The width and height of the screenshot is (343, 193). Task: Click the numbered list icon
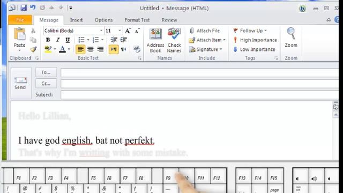(95, 40)
